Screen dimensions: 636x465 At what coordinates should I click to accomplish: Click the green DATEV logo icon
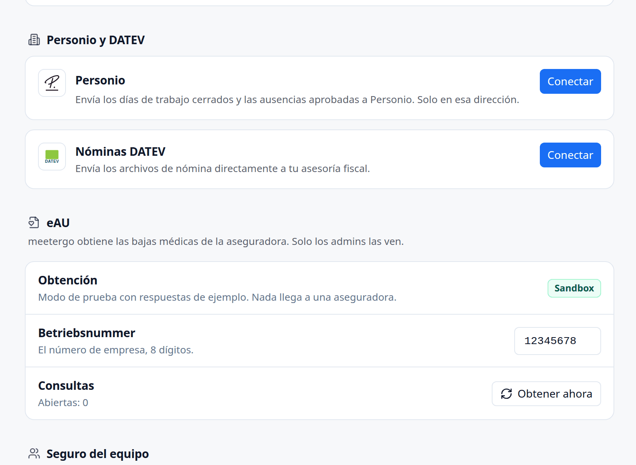(x=52, y=157)
